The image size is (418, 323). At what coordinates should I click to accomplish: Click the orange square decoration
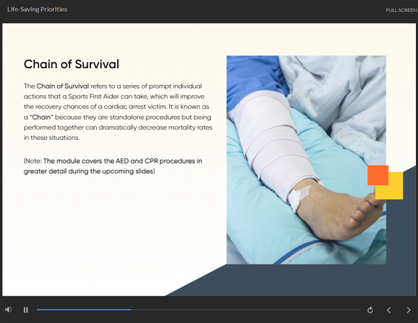[x=377, y=175]
